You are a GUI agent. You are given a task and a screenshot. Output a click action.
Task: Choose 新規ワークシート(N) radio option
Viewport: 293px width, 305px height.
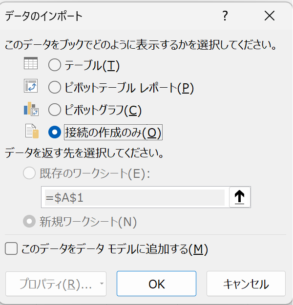pyautogui.click(x=29, y=221)
